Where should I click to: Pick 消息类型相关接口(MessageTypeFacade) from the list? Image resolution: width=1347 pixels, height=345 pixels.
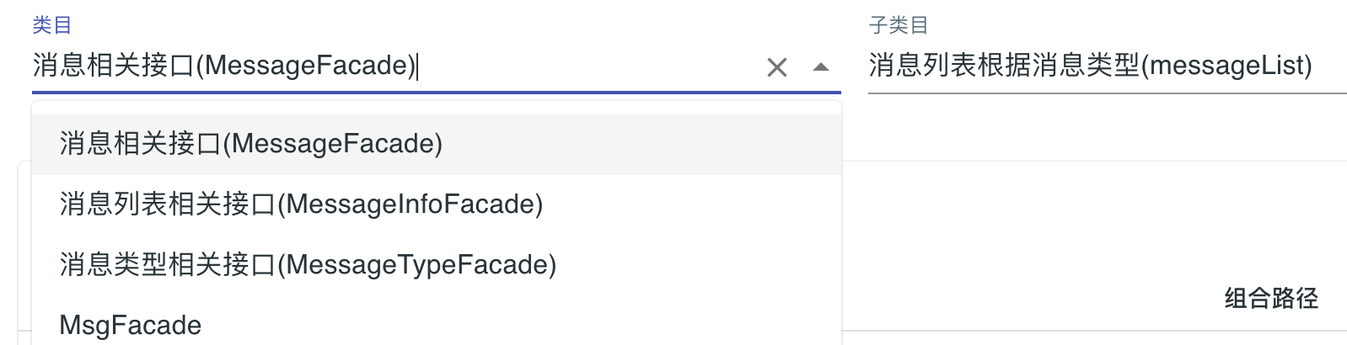tap(308, 265)
